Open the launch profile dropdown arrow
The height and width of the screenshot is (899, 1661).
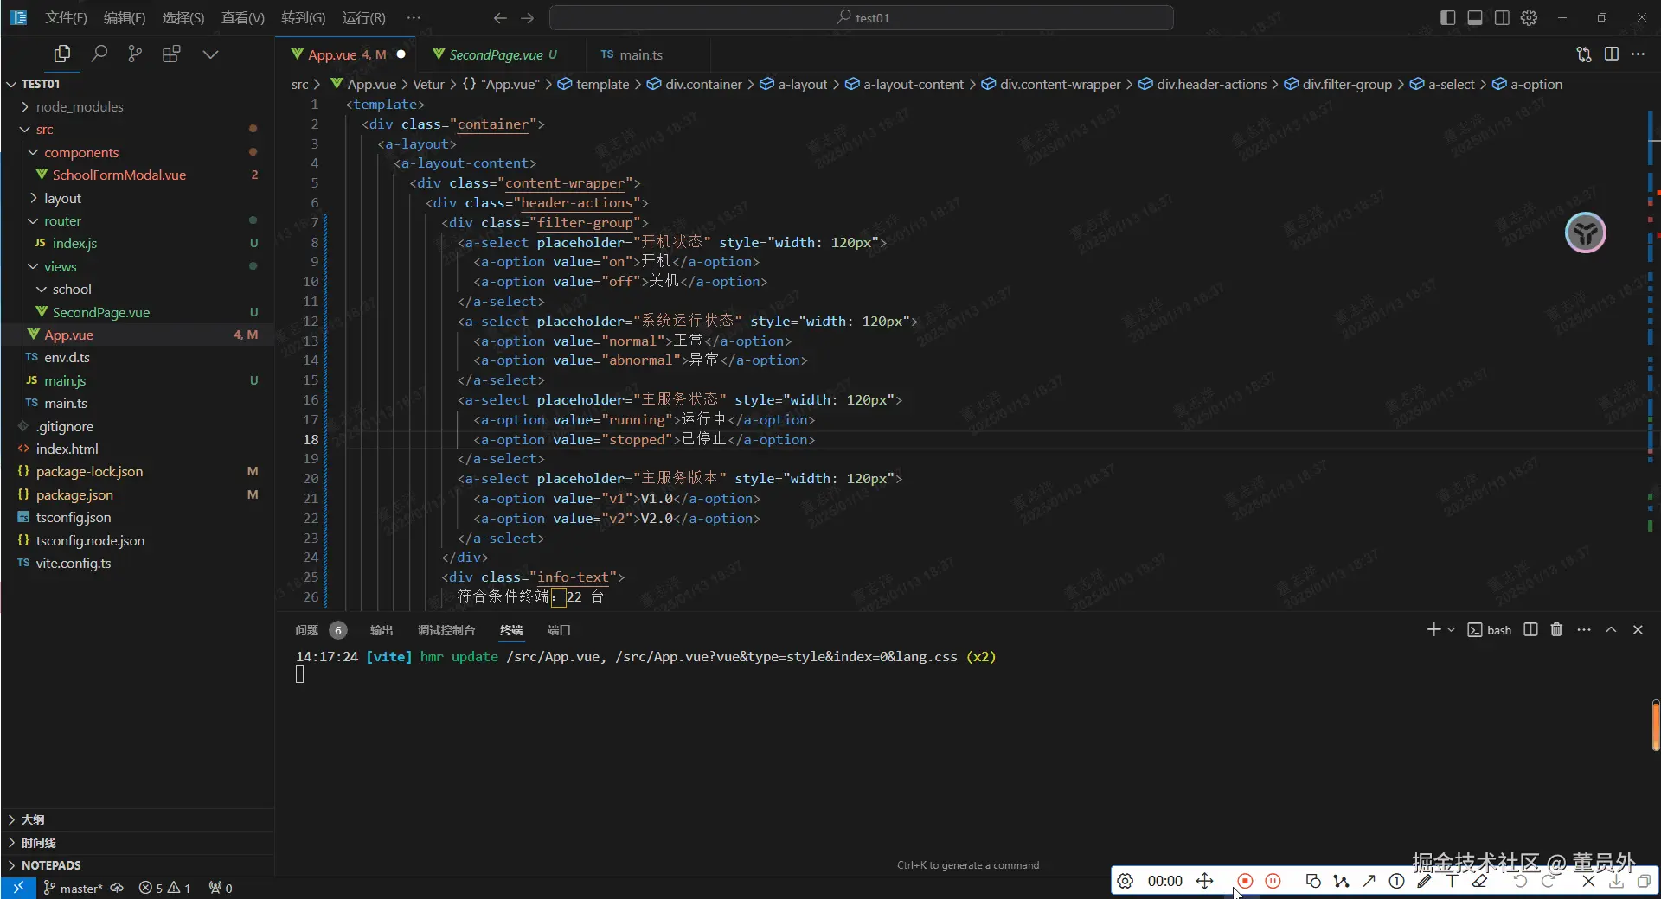pyautogui.click(x=1451, y=629)
